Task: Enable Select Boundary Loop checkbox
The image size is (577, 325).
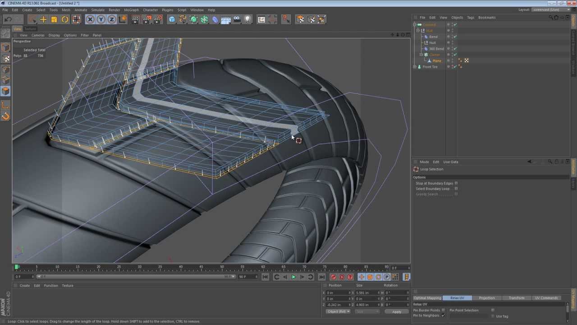Action: pyautogui.click(x=456, y=189)
